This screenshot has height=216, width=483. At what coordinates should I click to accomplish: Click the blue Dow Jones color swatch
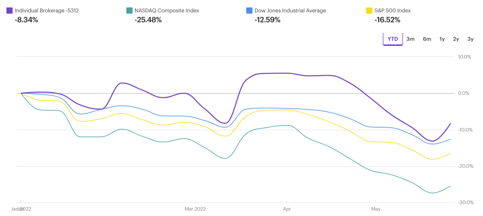click(x=250, y=10)
